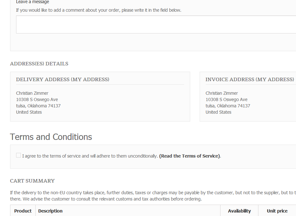This screenshot has width=296, height=216.
Task: Click the Leave a message label
Action: [x=33, y=2]
